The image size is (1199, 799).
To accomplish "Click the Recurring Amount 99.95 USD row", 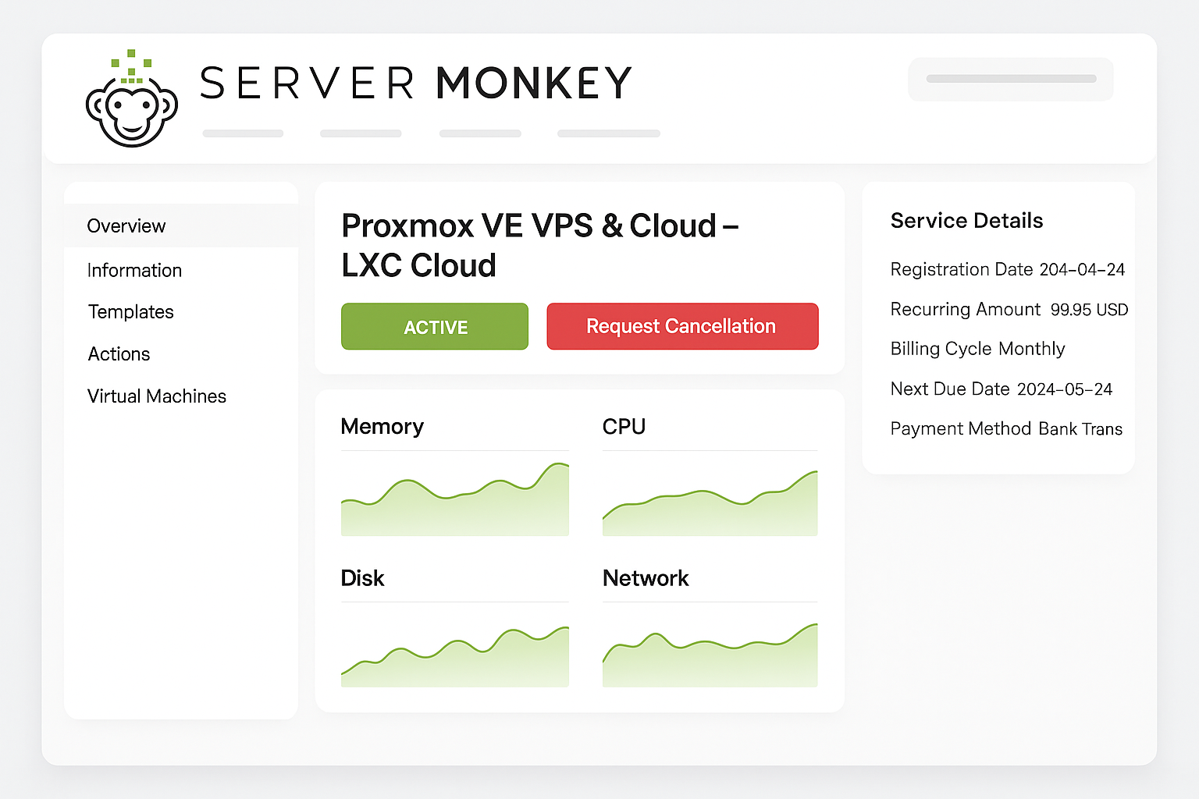I will click(x=1009, y=309).
